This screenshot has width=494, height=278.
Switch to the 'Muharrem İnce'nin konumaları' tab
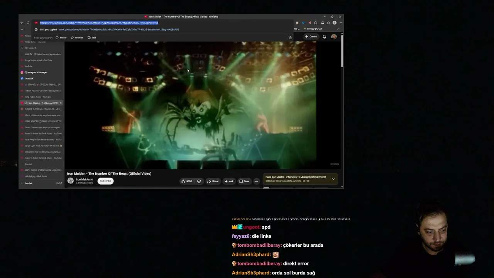(41, 152)
